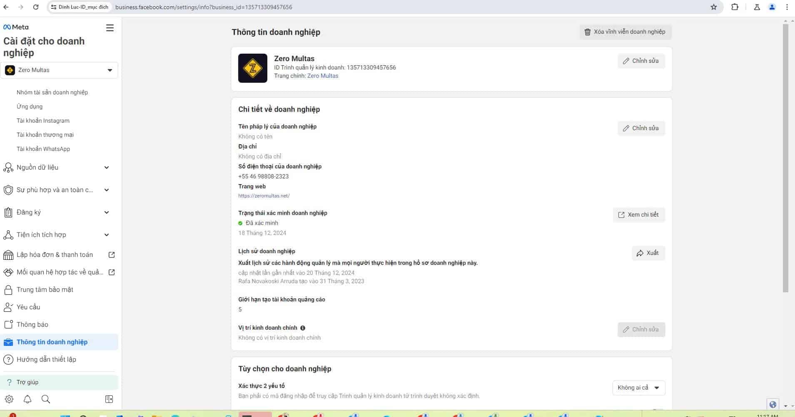Image resolution: width=795 pixels, height=417 pixels.
Task: Click the Đã xác minh status text
Action: point(262,223)
